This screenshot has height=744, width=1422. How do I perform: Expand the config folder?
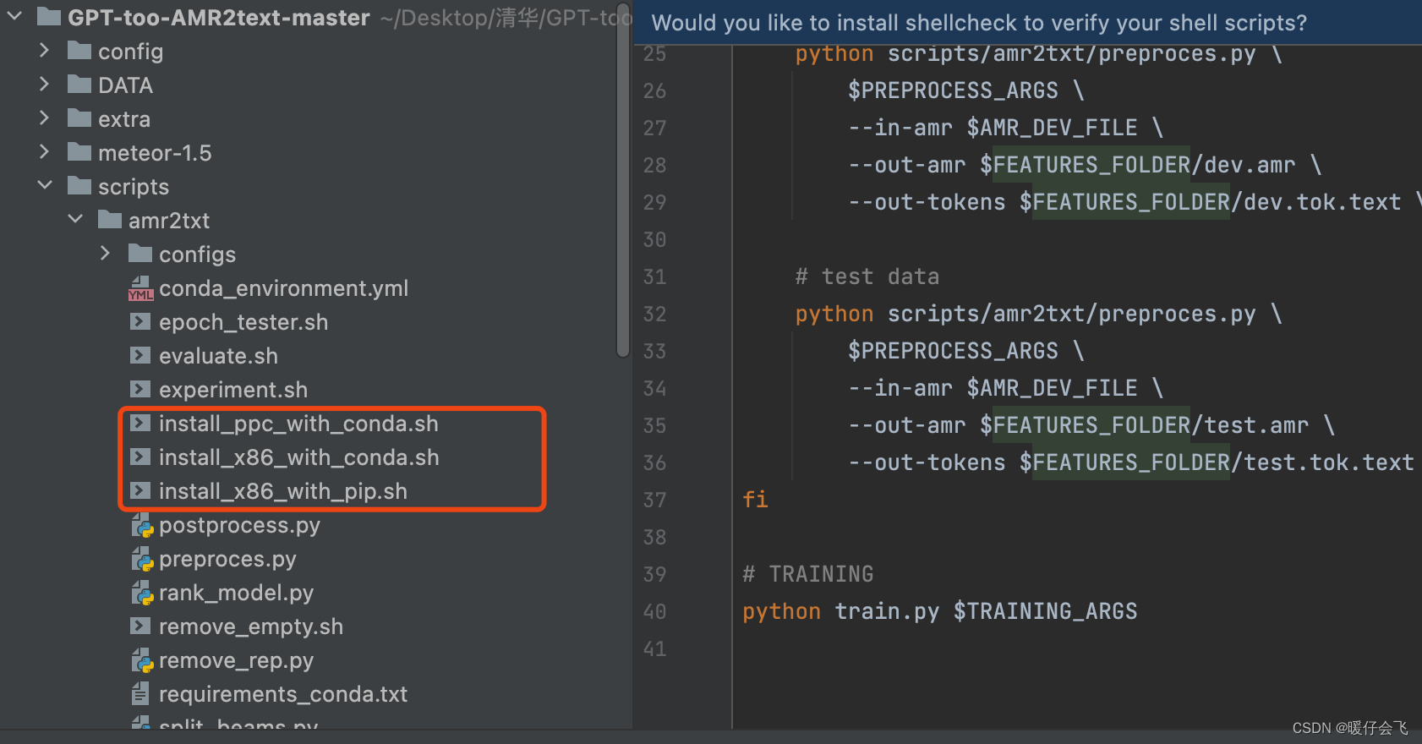[x=44, y=51]
